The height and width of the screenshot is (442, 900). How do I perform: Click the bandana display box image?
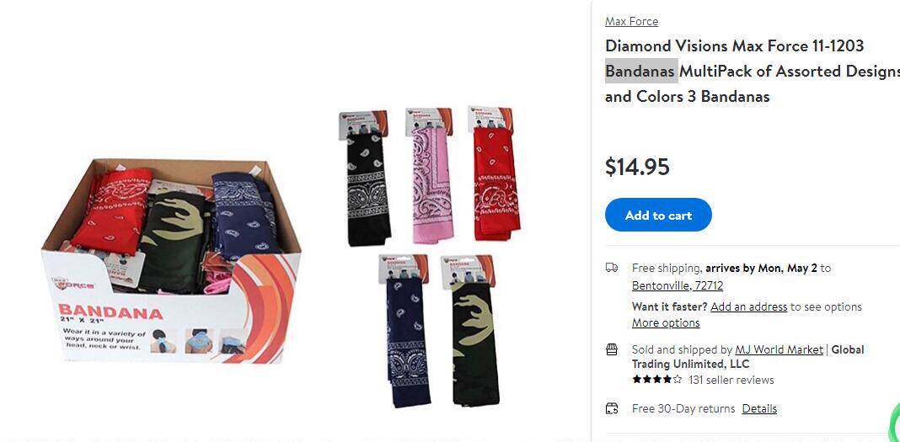coord(170,261)
